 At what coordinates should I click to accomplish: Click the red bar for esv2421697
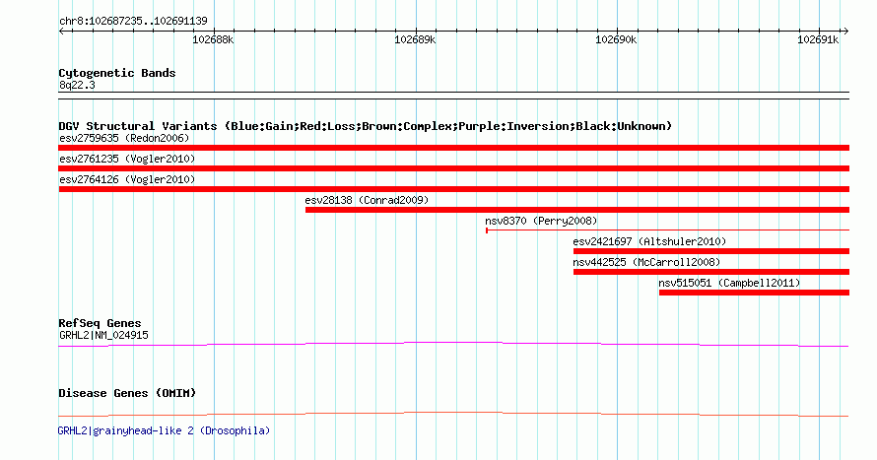pos(710,251)
